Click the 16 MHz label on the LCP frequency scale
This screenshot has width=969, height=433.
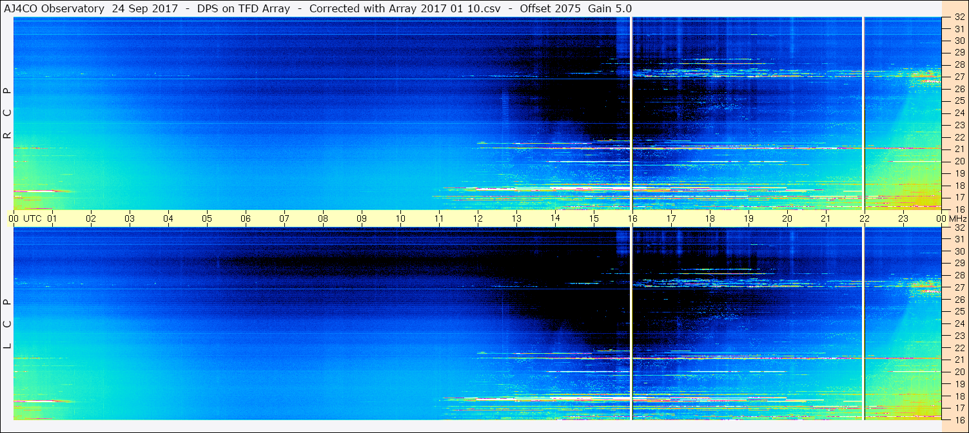(x=959, y=419)
